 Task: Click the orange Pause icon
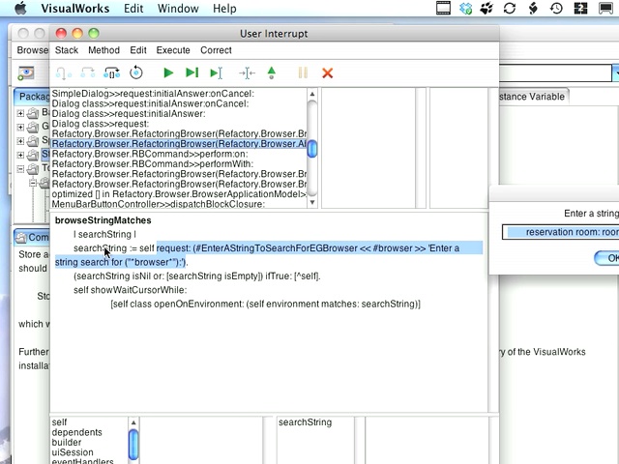(x=303, y=72)
